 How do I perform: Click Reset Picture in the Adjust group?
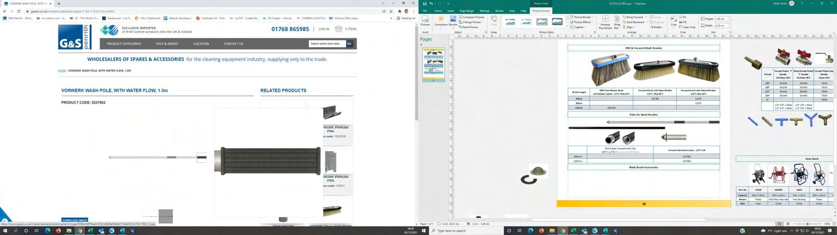click(x=469, y=27)
